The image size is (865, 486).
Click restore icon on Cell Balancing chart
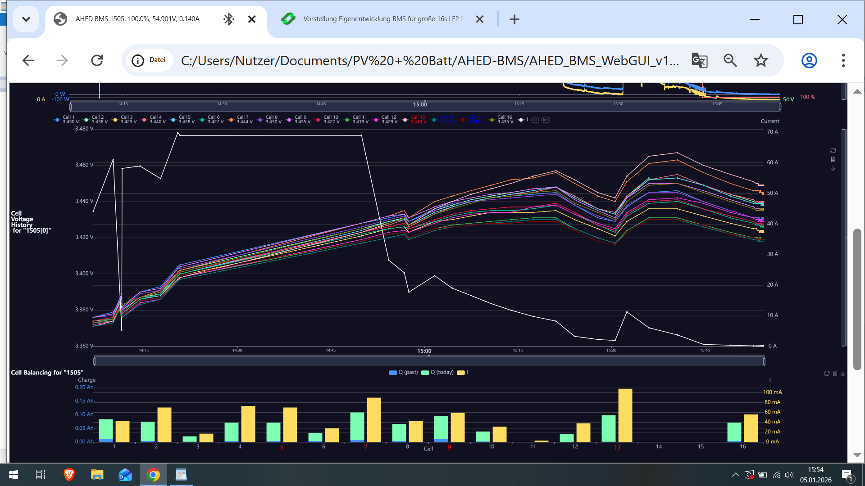pyautogui.click(x=827, y=373)
